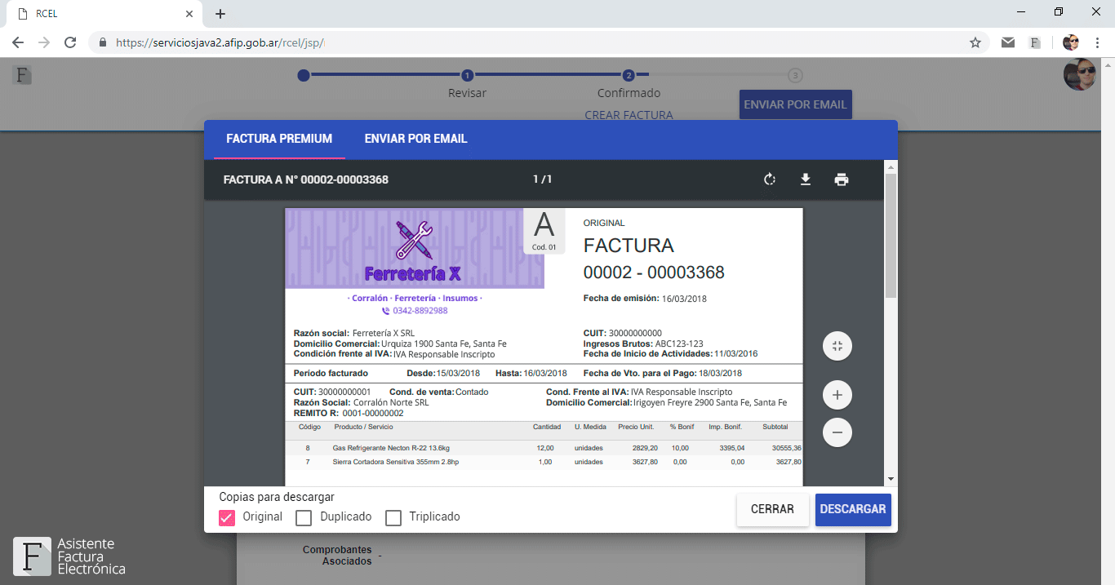The width and height of the screenshot is (1115, 585).
Task: Click step 2 Confirmado indicator
Action: [629, 74]
